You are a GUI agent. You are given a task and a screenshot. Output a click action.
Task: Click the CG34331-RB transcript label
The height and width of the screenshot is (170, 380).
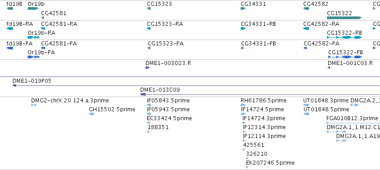pos(258,24)
